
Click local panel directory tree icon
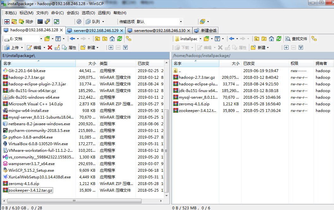coord(129,39)
